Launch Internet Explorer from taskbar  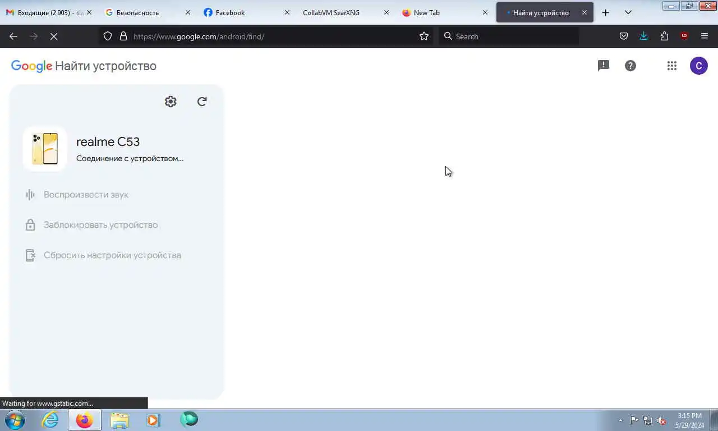coord(50,420)
